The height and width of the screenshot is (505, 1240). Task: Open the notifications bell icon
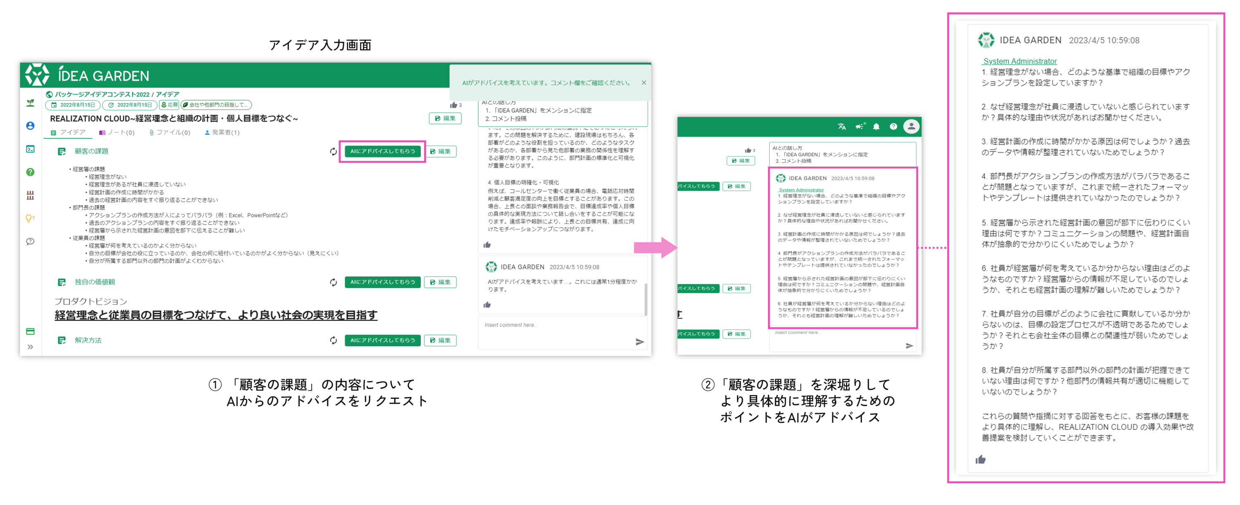pos(876,126)
